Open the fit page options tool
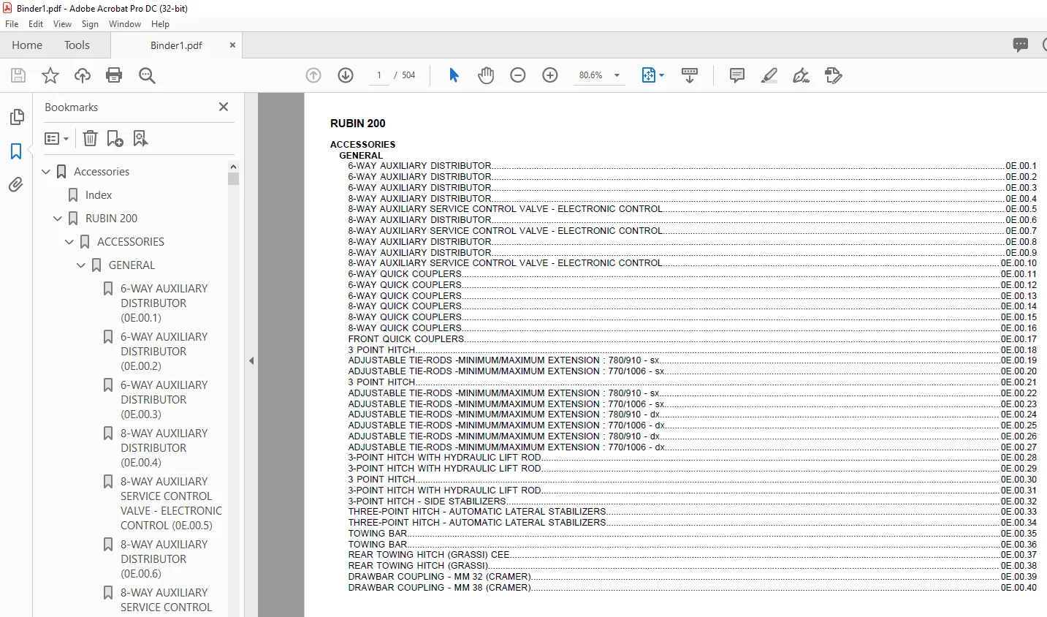Image resolution: width=1047 pixels, height=617 pixels. [x=652, y=75]
